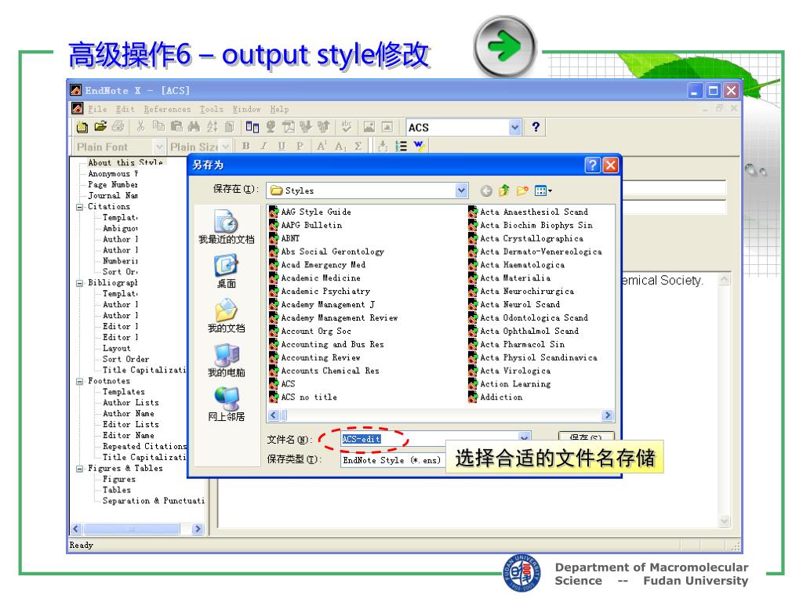The width and height of the screenshot is (803, 602).
Task: Open the View Menu icon in dialog
Action: click(x=543, y=191)
